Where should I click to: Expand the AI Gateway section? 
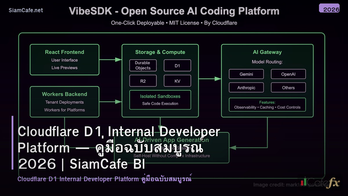click(267, 52)
